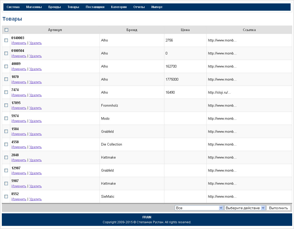Click Изменить for item 1070
Screen dimensions: 294x229
[x=19, y=82]
